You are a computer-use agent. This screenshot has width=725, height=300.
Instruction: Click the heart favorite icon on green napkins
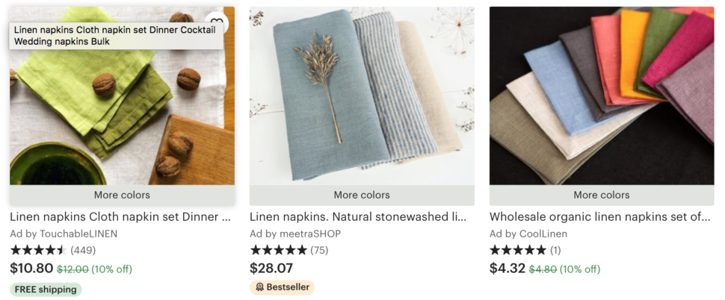click(216, 21)
